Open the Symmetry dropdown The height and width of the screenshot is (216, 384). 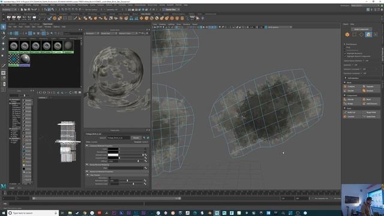tap(113, 10)
